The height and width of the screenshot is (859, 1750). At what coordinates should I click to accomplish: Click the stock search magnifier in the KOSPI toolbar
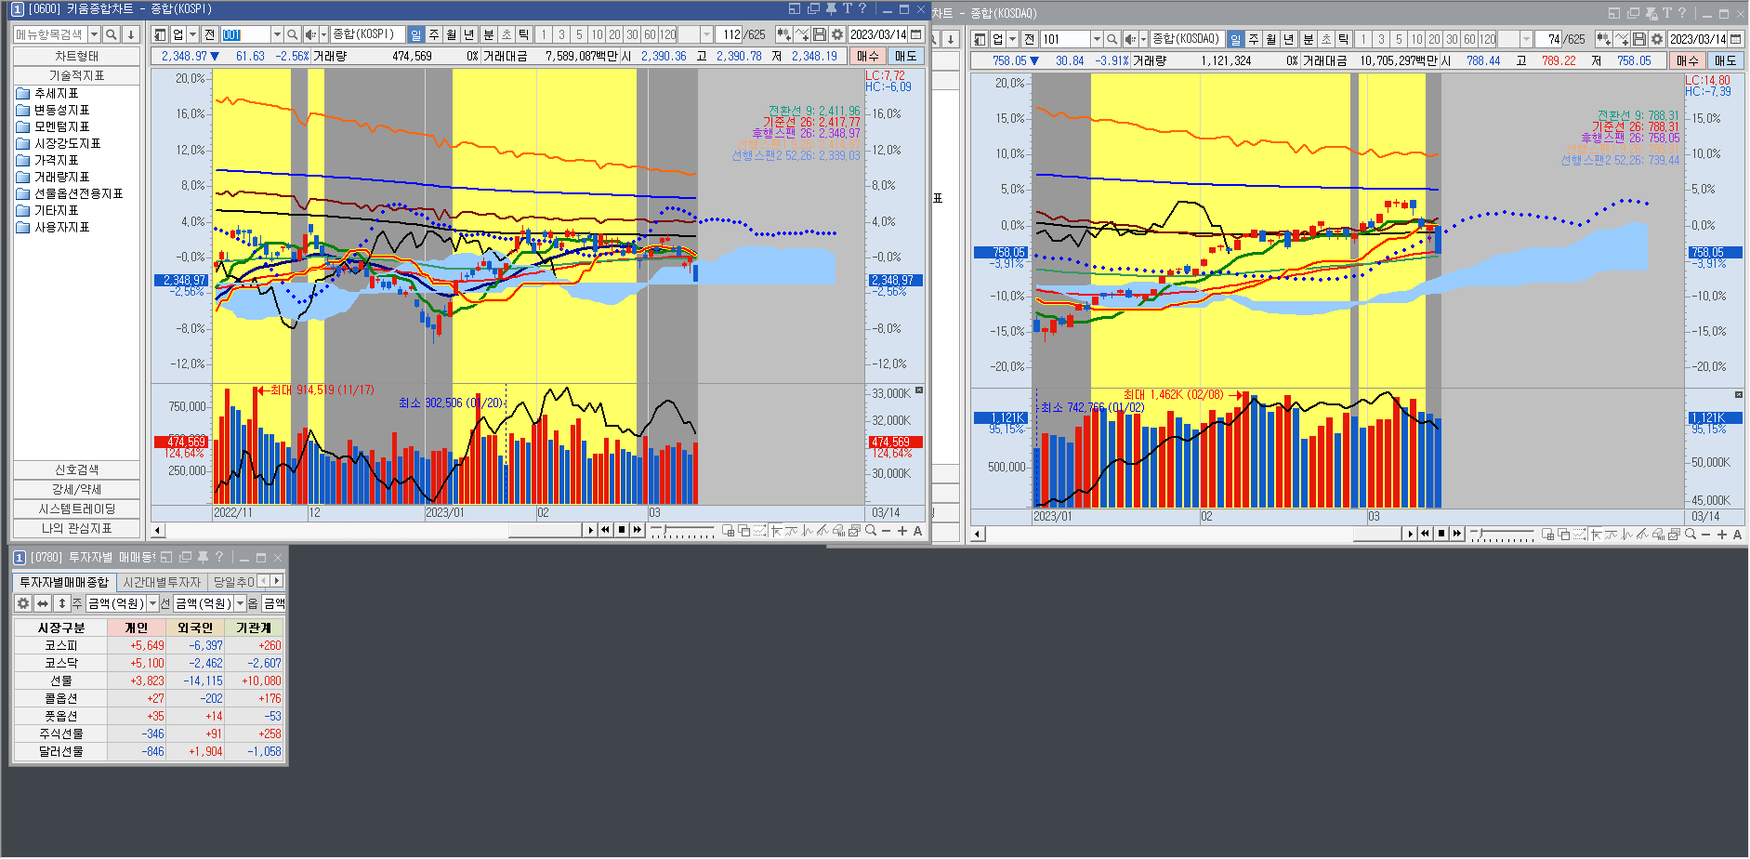coord(293,34)
